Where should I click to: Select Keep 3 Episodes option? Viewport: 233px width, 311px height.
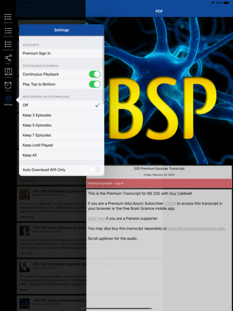point(62,115)
